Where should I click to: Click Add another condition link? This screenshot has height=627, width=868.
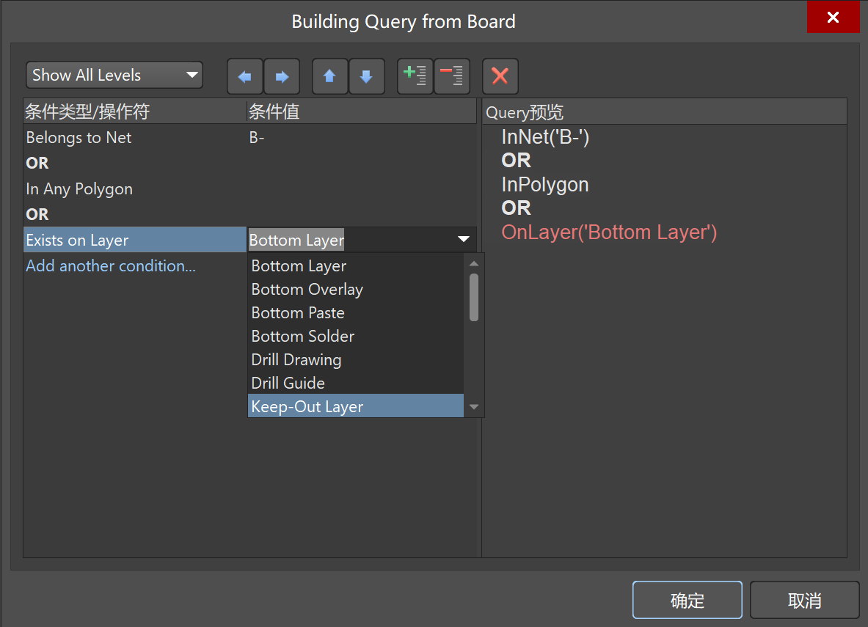[111, 266]
